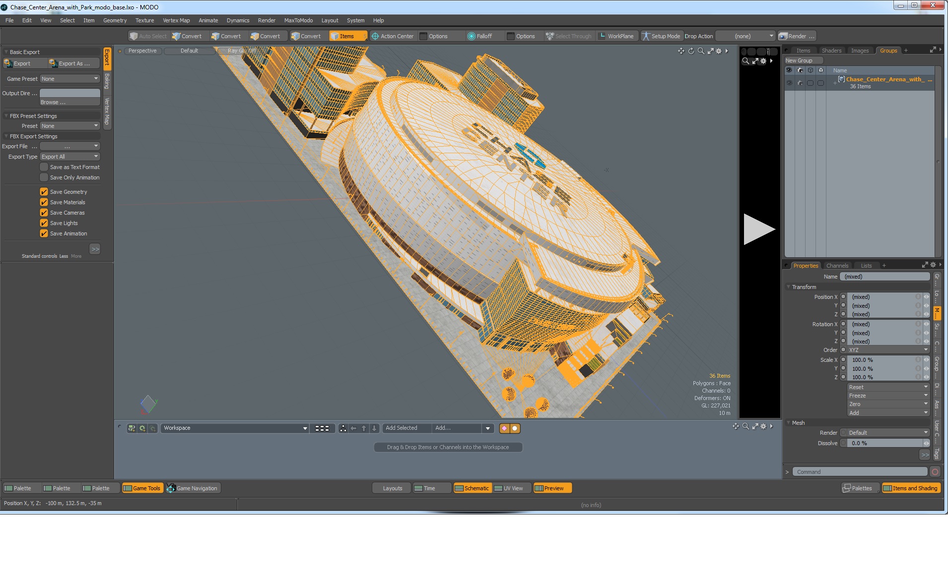Activate Setup Mode
948x574 pixels.
661,36
